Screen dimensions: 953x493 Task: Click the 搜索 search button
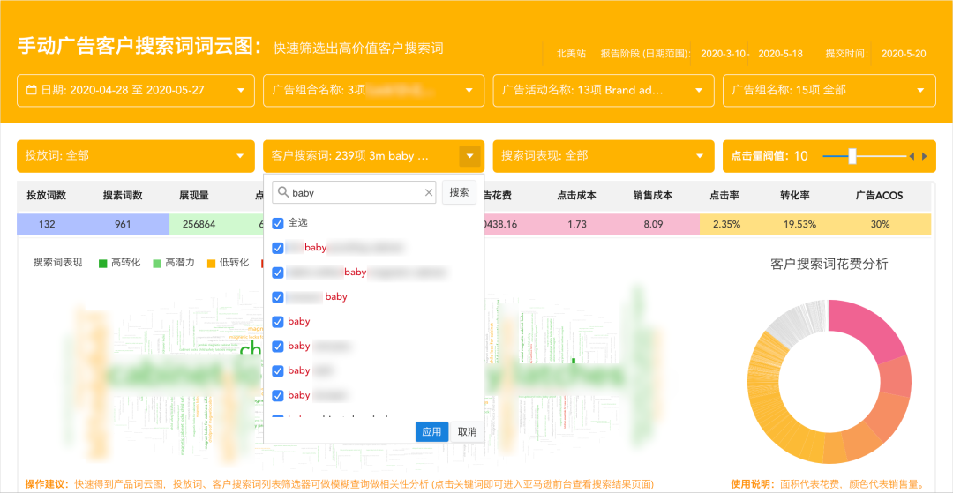pyautogui.click(x=459, y=192)
